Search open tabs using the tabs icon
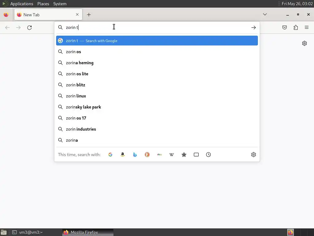The height and width of the screenshot is (236, 314). click(x=196, y=155)
